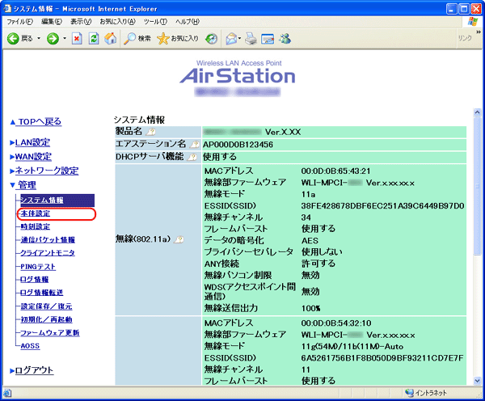The image size is (485, 401).
Task: Open the Forward button history dropdown arrow
Action: (65, 38)
